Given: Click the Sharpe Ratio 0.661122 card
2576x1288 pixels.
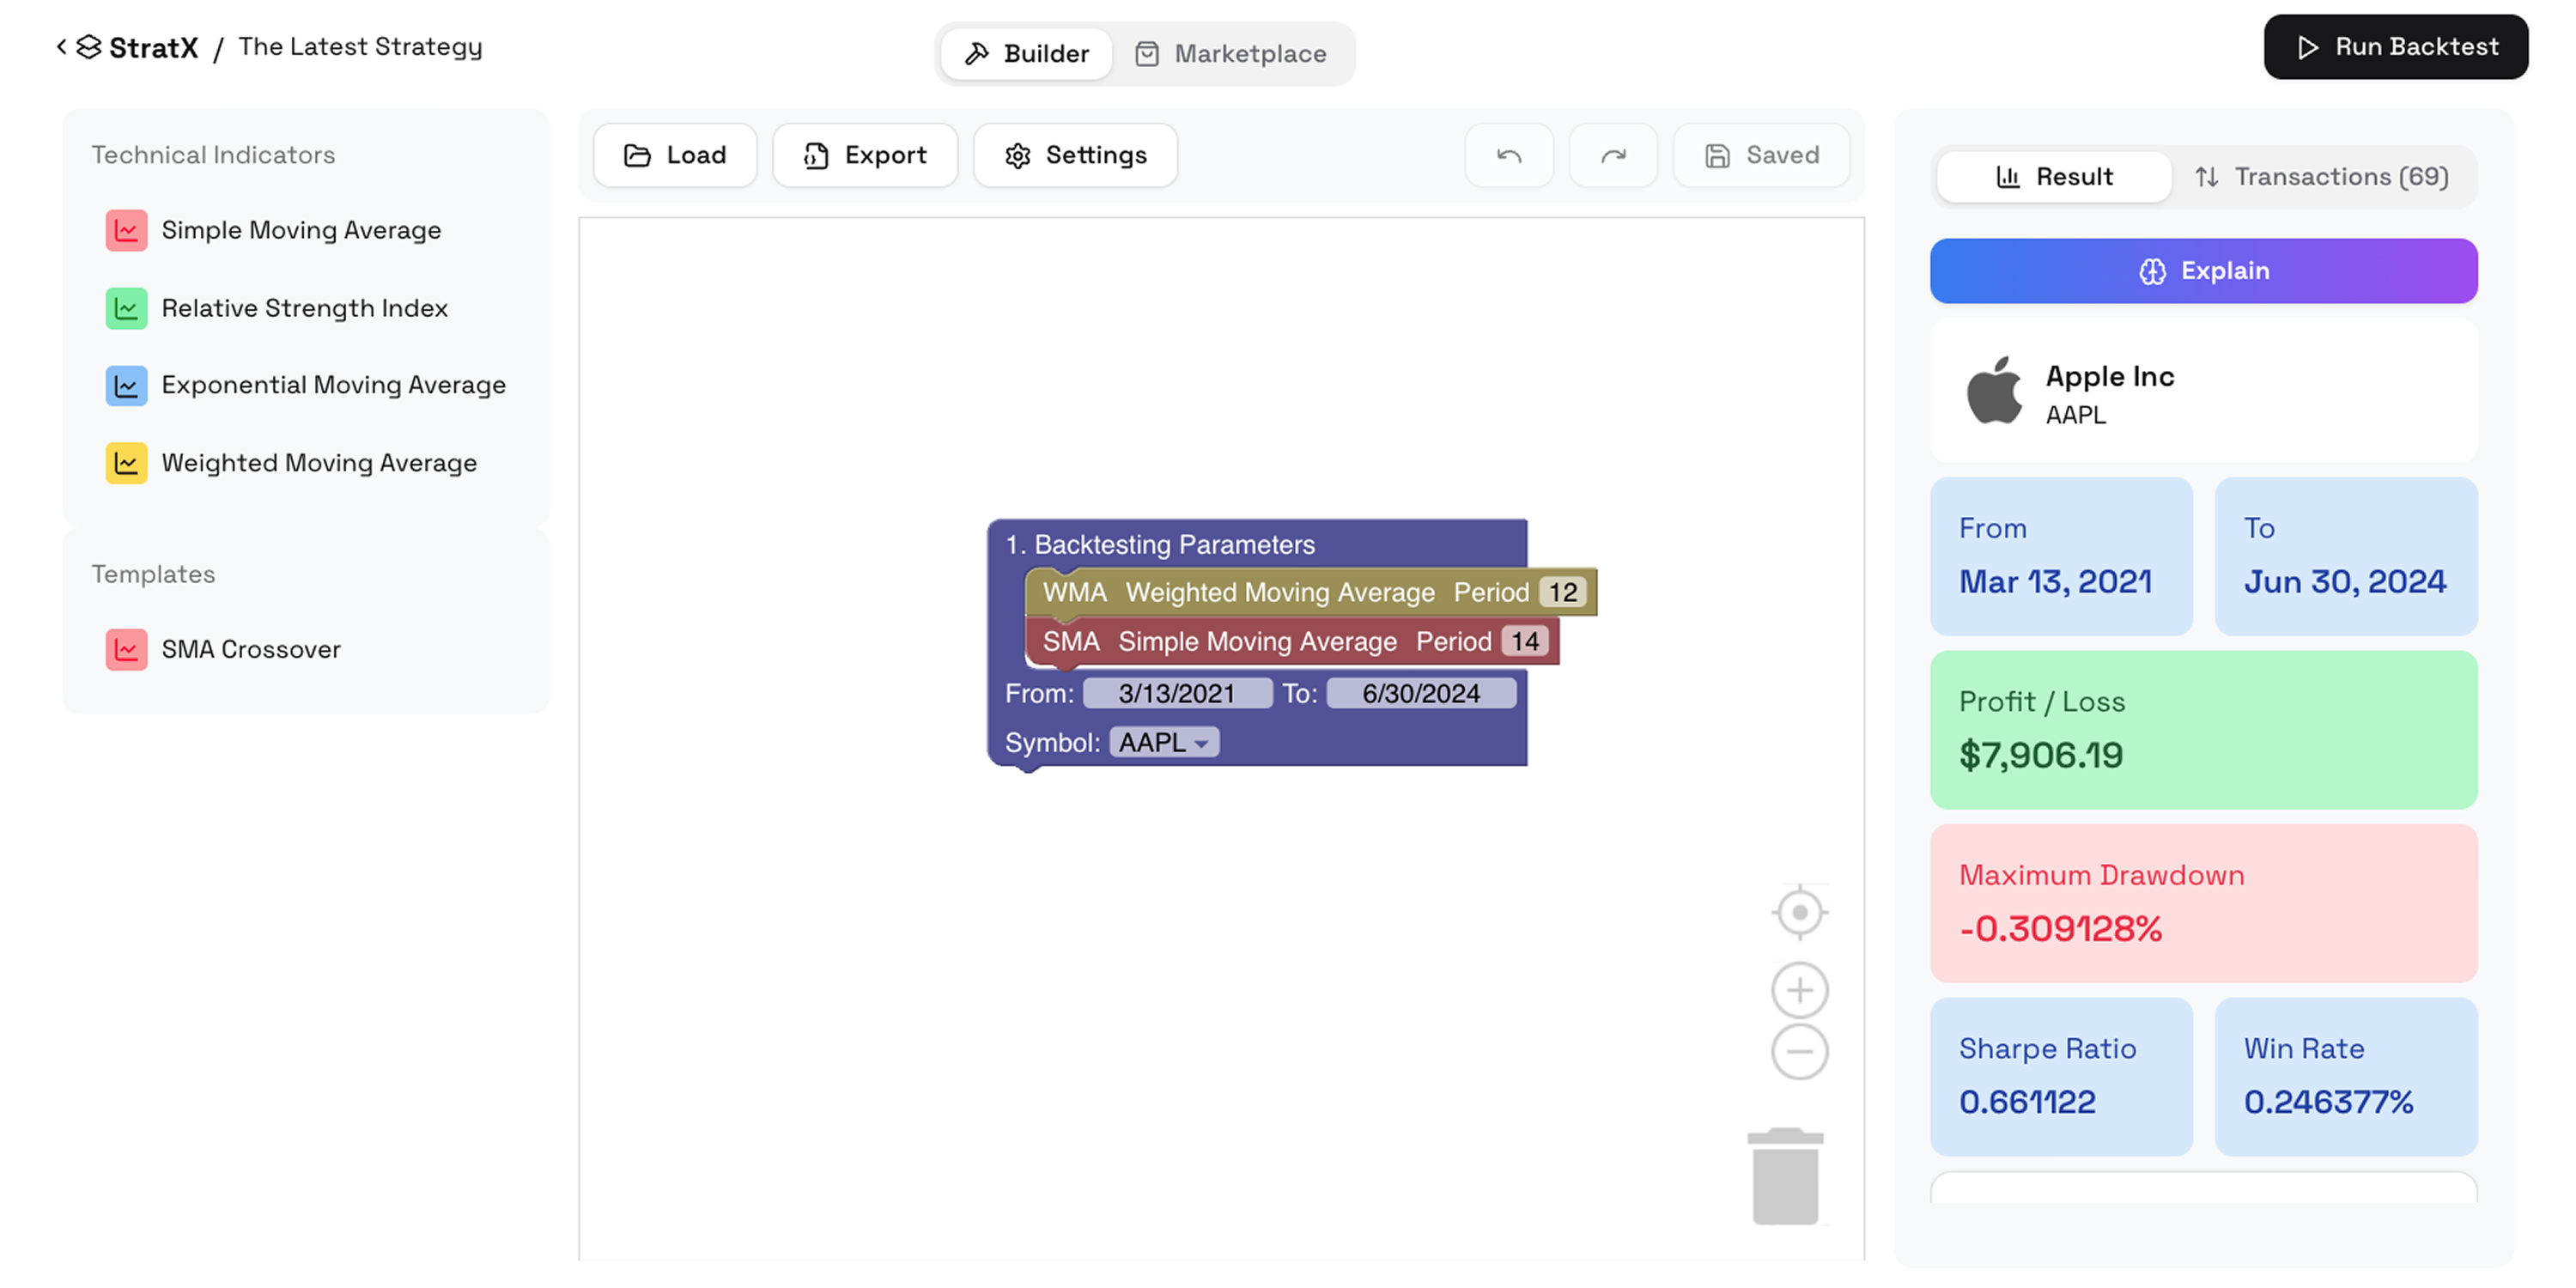Looking at the screenshot, I should (2061, 1076).
